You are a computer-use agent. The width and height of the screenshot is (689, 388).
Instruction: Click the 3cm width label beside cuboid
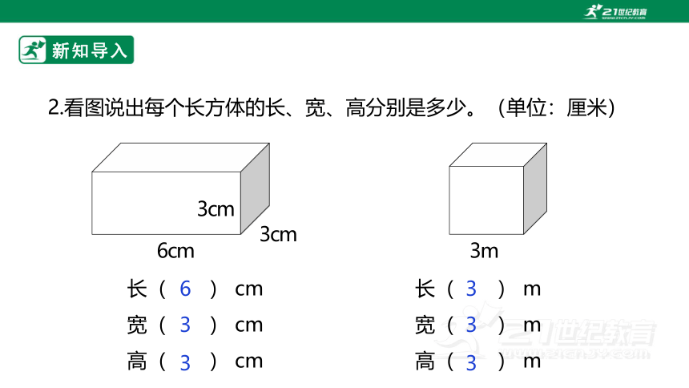coord(278,234)
